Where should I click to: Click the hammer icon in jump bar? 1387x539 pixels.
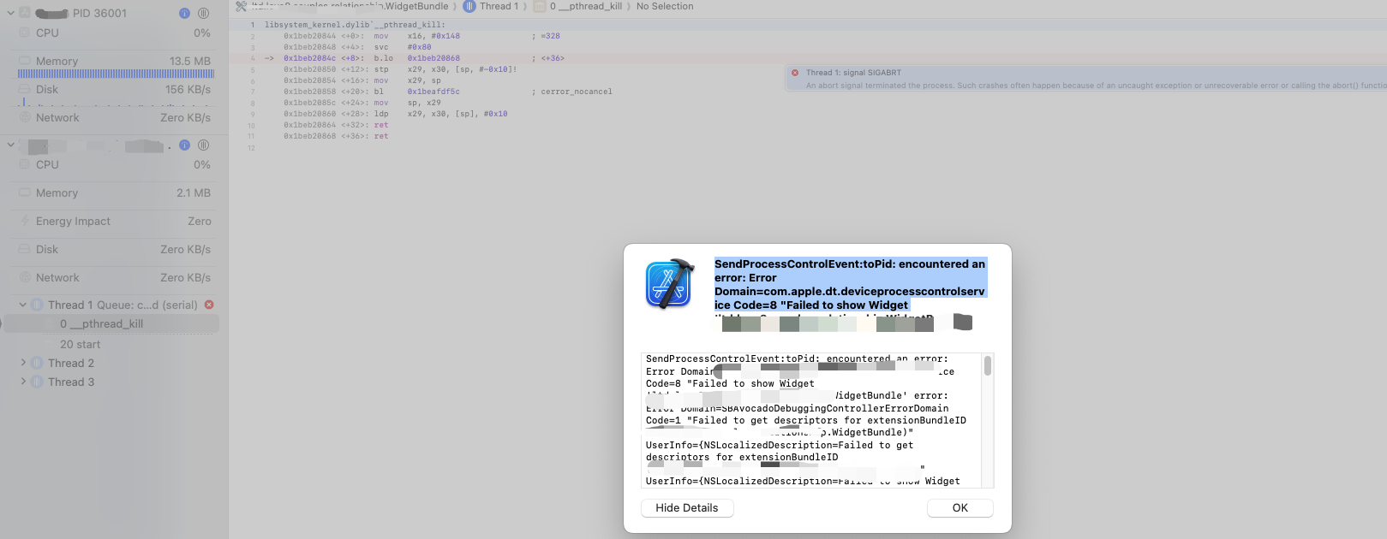coord(241,6)
